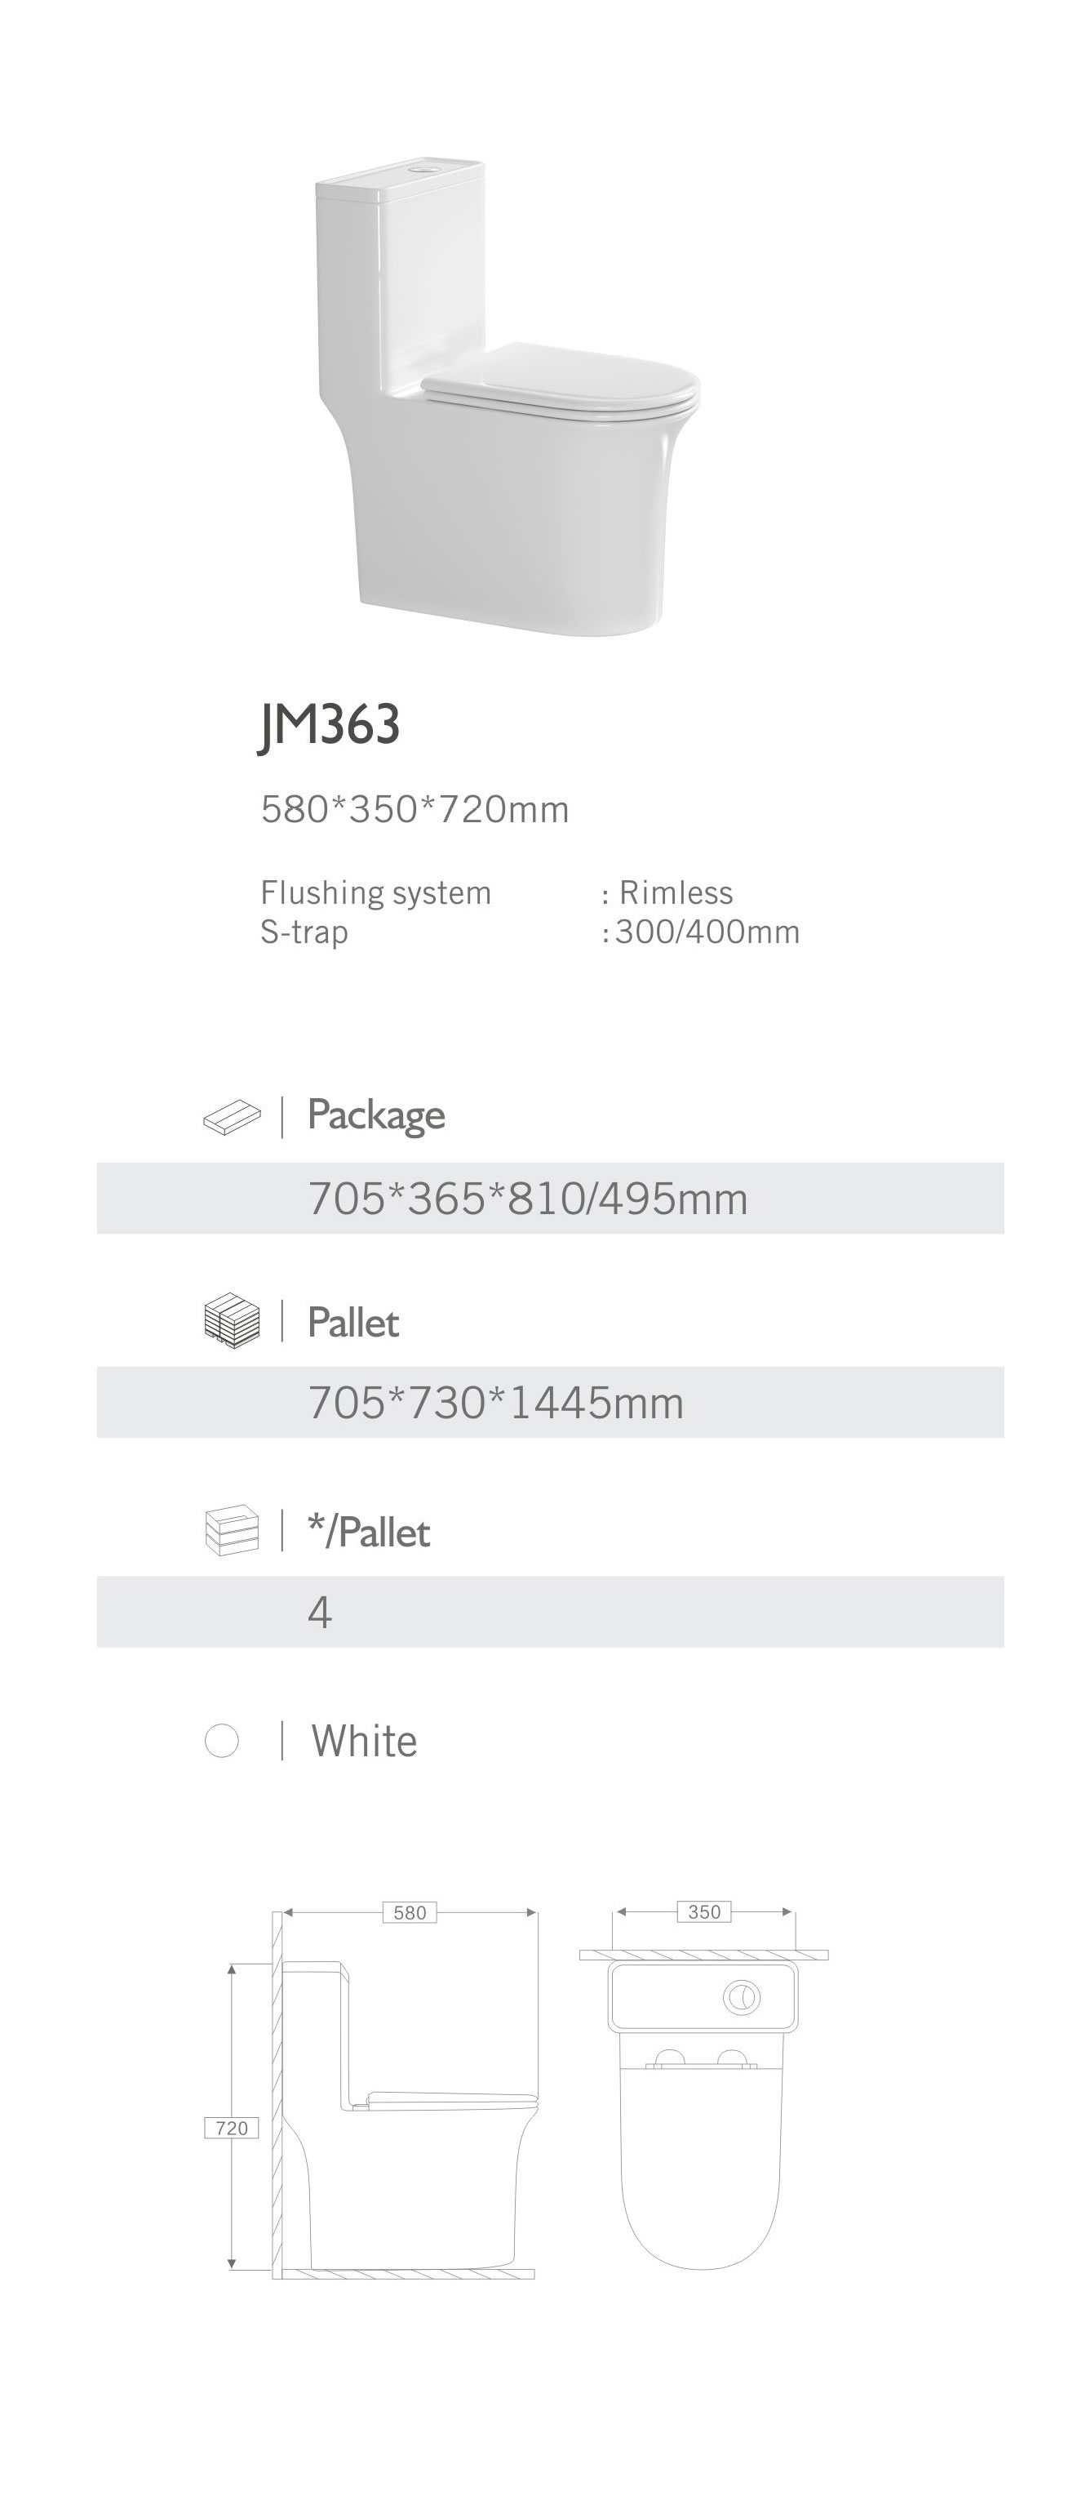Image resolution: width=1073 pixels, height=2496 pixels.
Task: Click the 350 dimension label in the top view
Action: tap(704, 1911)
